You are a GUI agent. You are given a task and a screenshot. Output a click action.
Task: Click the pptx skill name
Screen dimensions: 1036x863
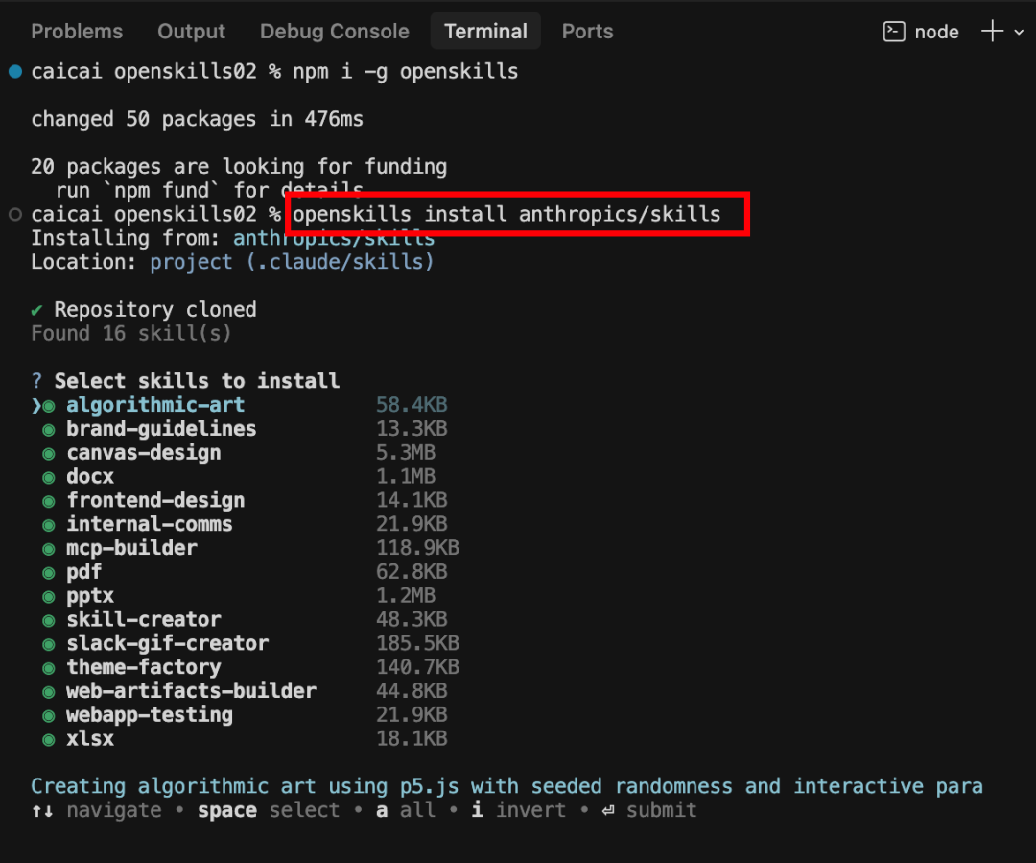click(90, 595)
